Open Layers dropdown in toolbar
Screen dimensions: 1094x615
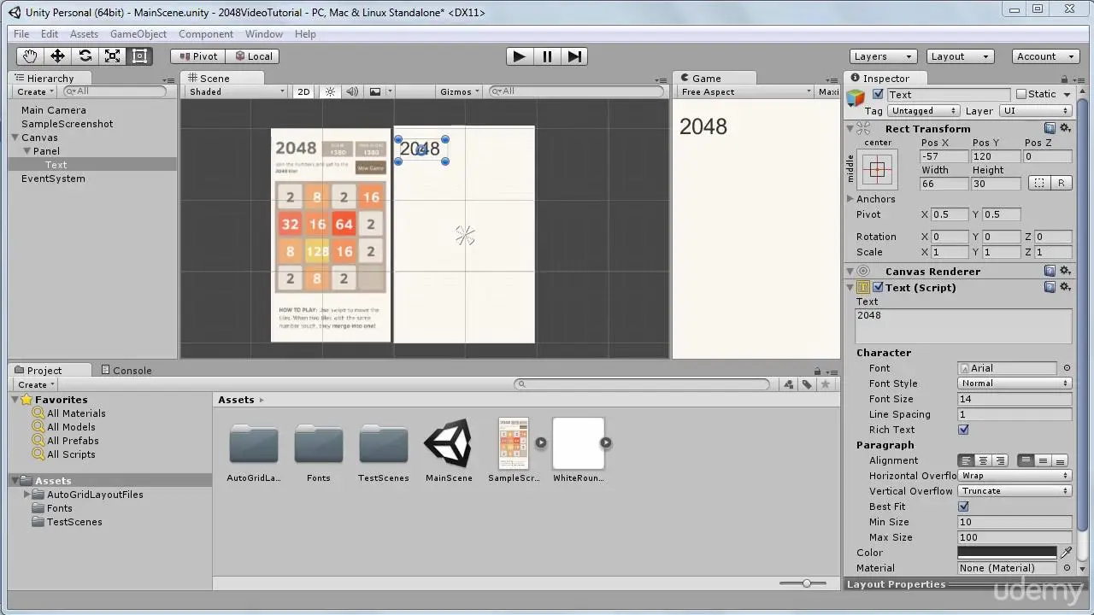click(x=883, y=56)
